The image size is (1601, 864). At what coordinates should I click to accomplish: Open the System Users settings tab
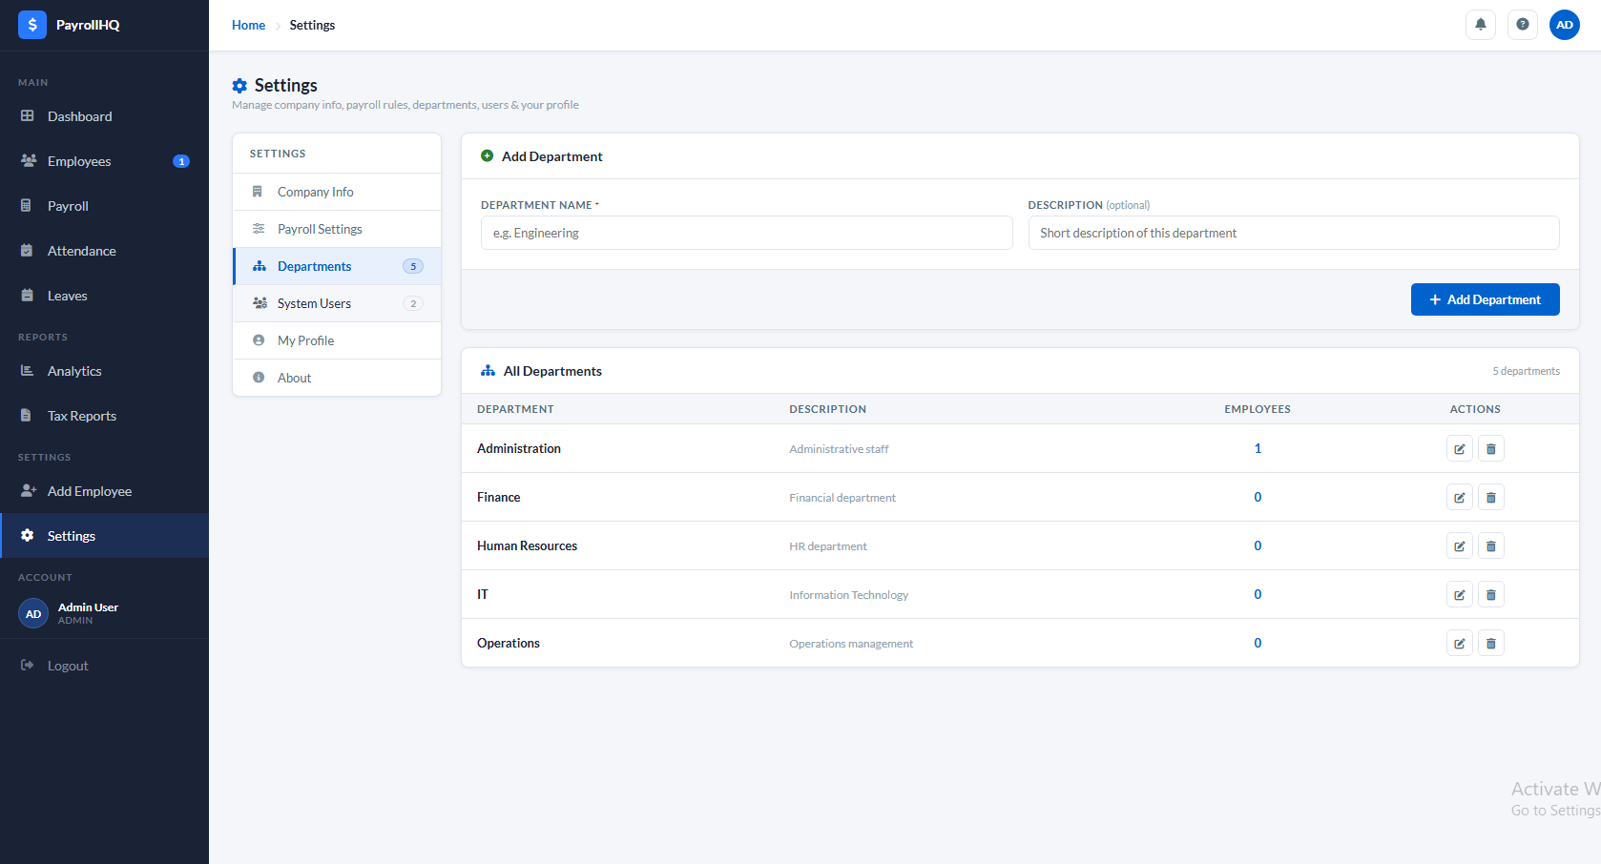[x=314, y=303]
